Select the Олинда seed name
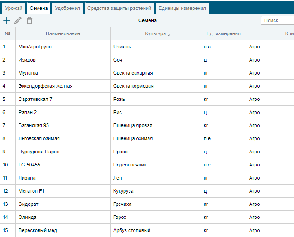The image size is (294, 237). pyautogui.click(x=27, y=217)
